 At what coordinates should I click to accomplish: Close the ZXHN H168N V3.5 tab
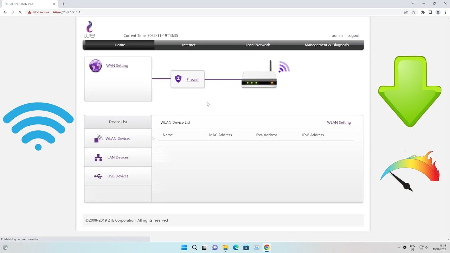click(54, 4)
